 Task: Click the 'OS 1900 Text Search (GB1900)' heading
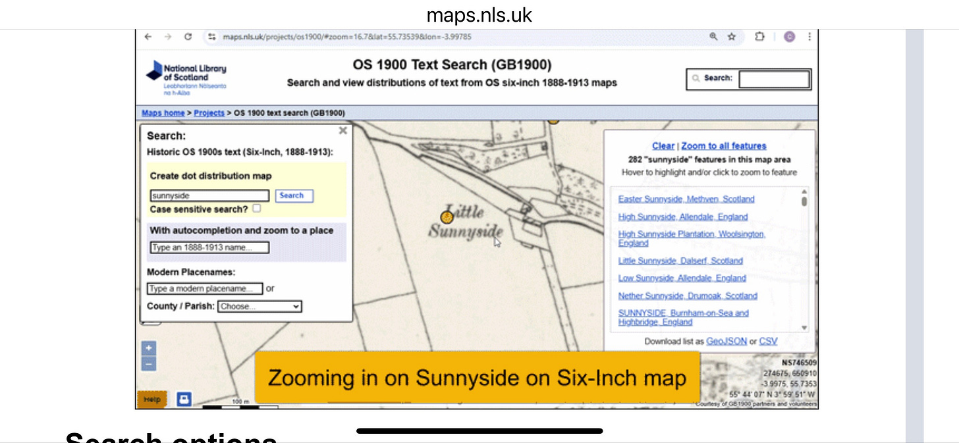(x=452, y=65)
